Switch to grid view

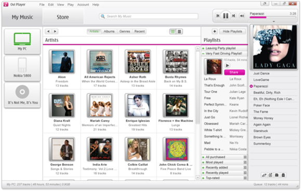[x=173, y=31]
